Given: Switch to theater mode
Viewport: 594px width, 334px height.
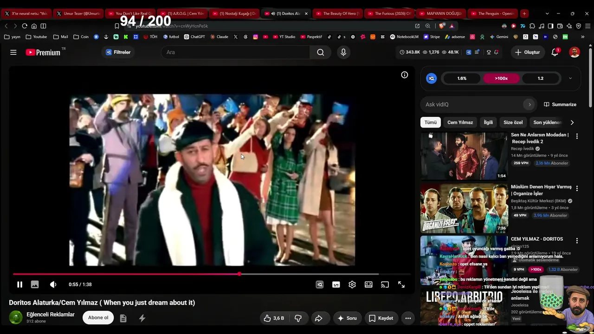Looking at the screenshot, I should pyautogui.click(x=368, y=284).
